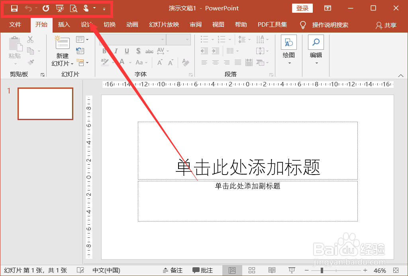Switch to Slide Sorter view icon

point(252,270)
